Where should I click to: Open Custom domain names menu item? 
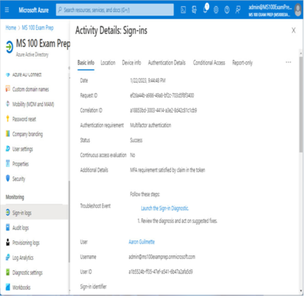[31, 89]
